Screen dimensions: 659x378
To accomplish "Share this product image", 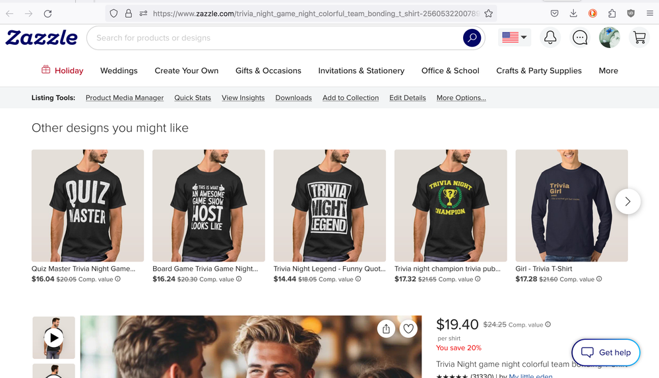I will click(387, 329).
